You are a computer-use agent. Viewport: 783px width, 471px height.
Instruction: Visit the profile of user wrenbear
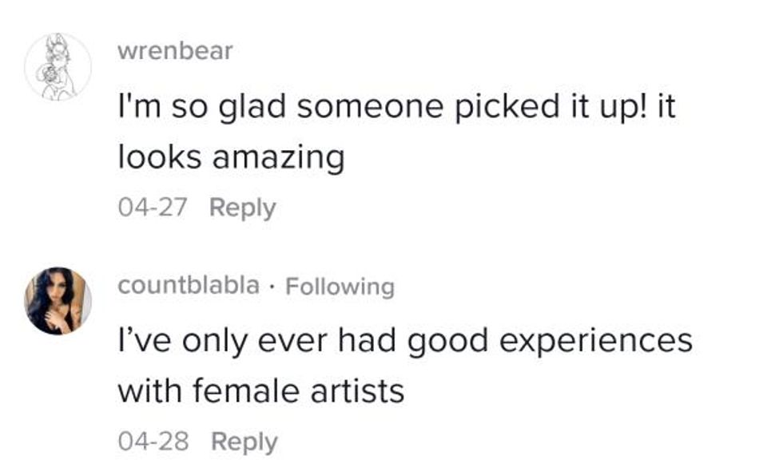click(x=175, y=51)
